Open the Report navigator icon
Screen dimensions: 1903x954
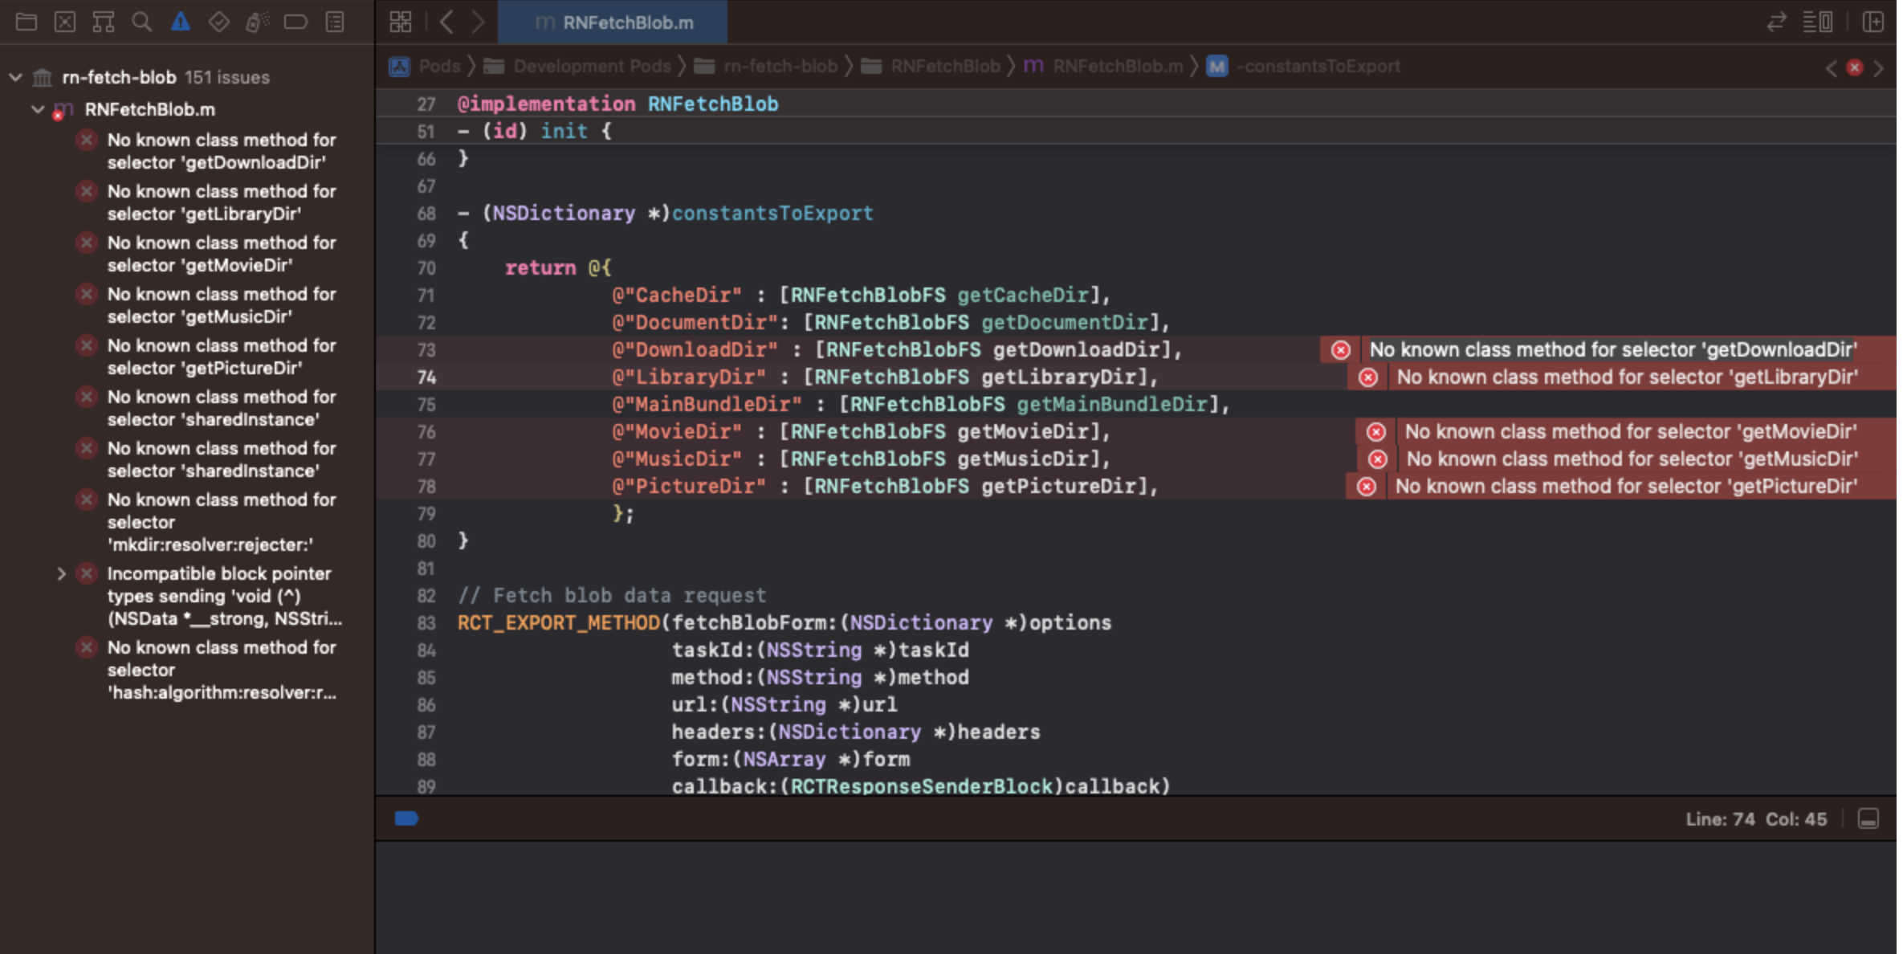coord(335,22)
